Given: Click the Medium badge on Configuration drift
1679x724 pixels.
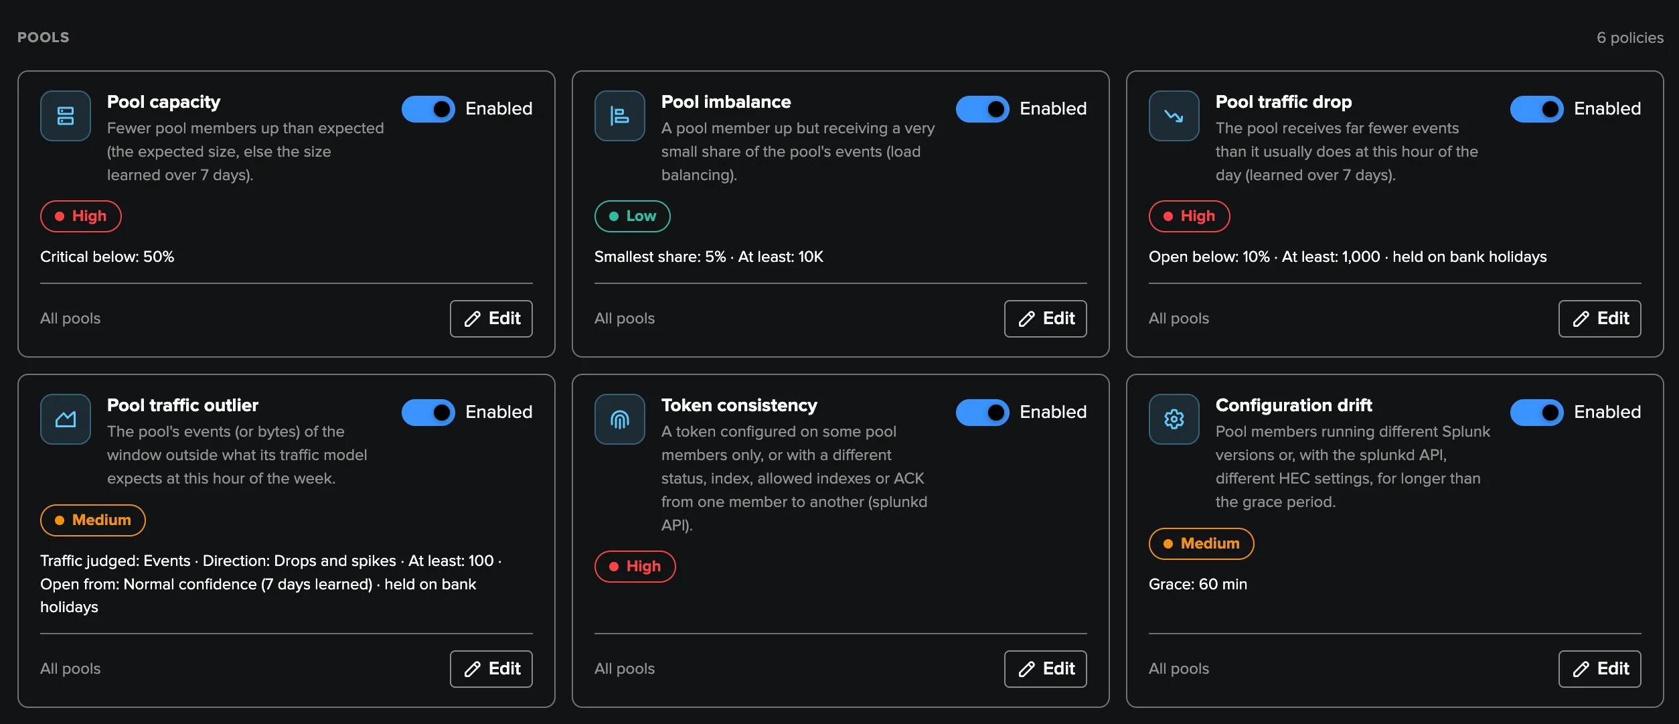Looking at the screenshot, I should pyautogui.click(x=1202, y=544).
